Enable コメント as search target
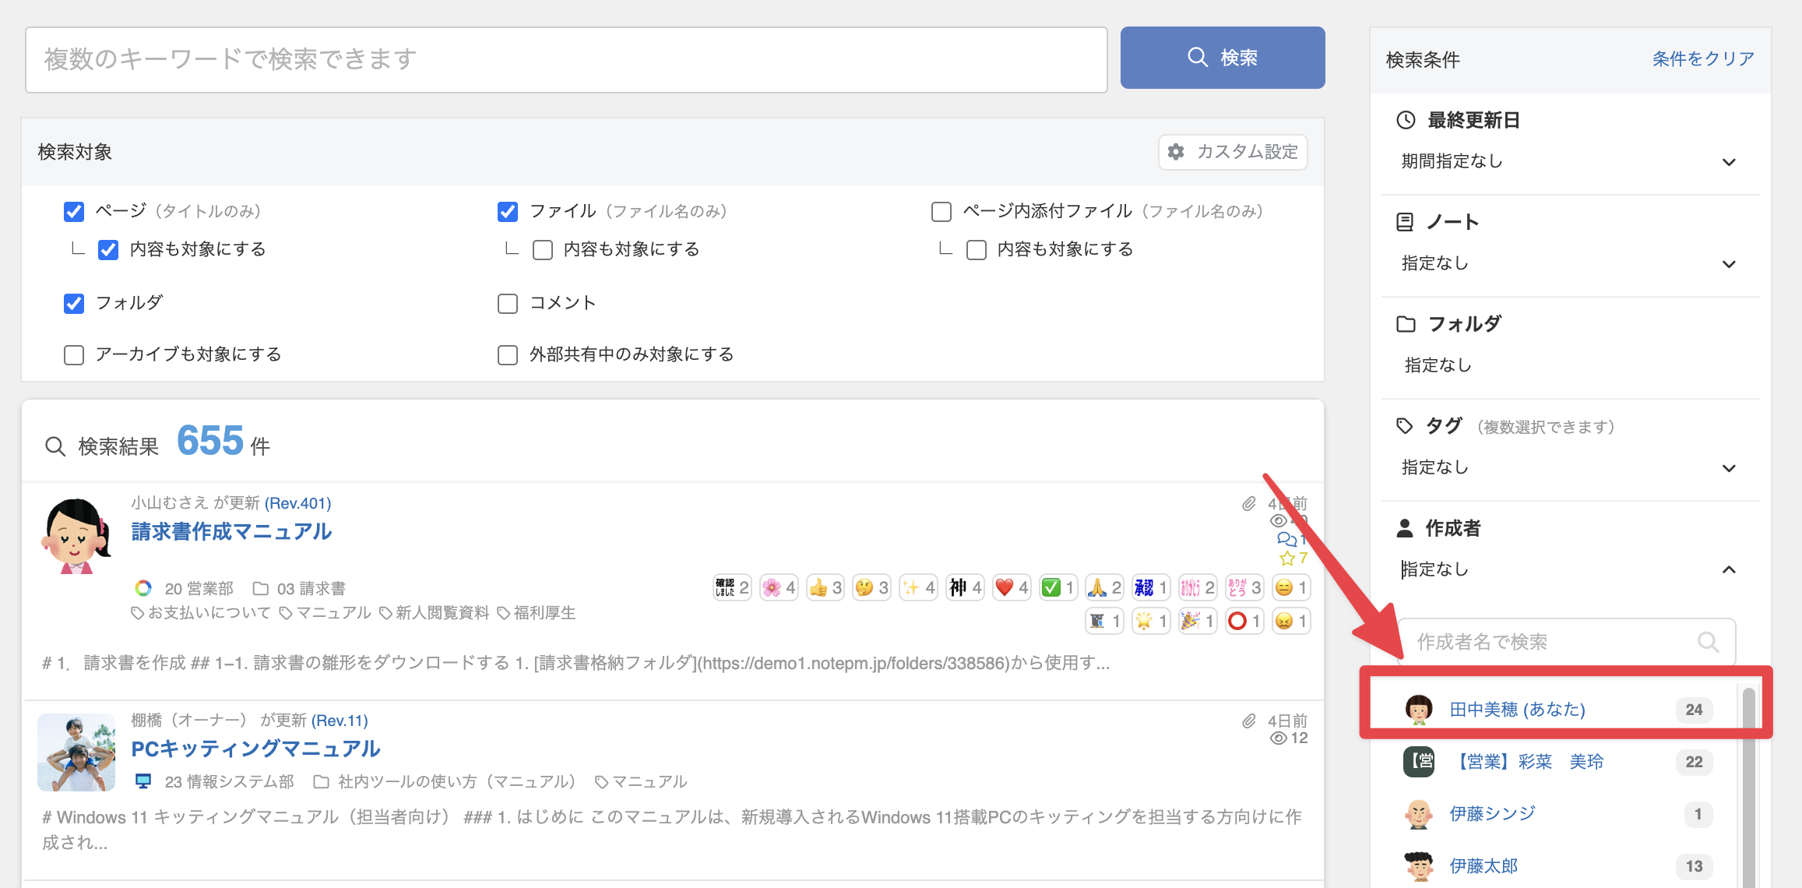Viewport: 1802px width, 888px height. 508,303
